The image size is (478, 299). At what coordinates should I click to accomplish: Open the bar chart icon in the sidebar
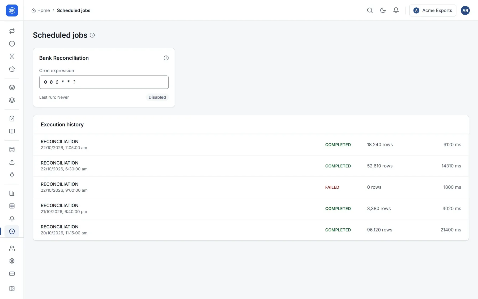point(12,193)
